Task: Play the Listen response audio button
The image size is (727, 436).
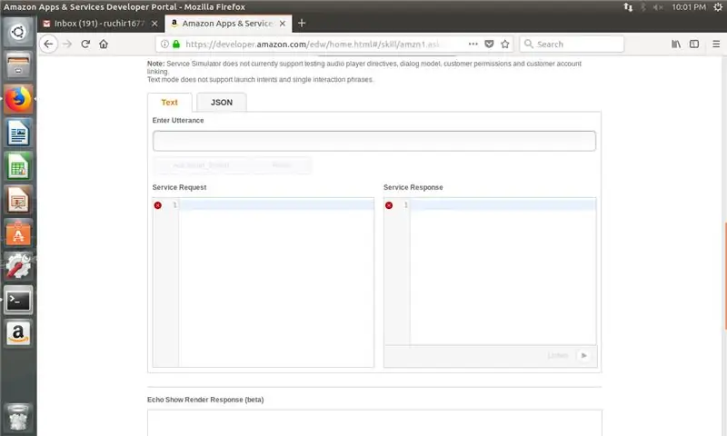Action: coord(584,355)
